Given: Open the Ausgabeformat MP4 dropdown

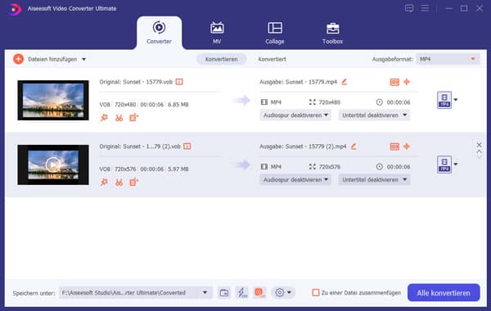Looking at the screenshot, I should pyautogui.click(x=448, y=59).
